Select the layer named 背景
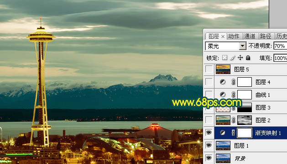This screenshot has width=287, height=164. coord(240,159)
